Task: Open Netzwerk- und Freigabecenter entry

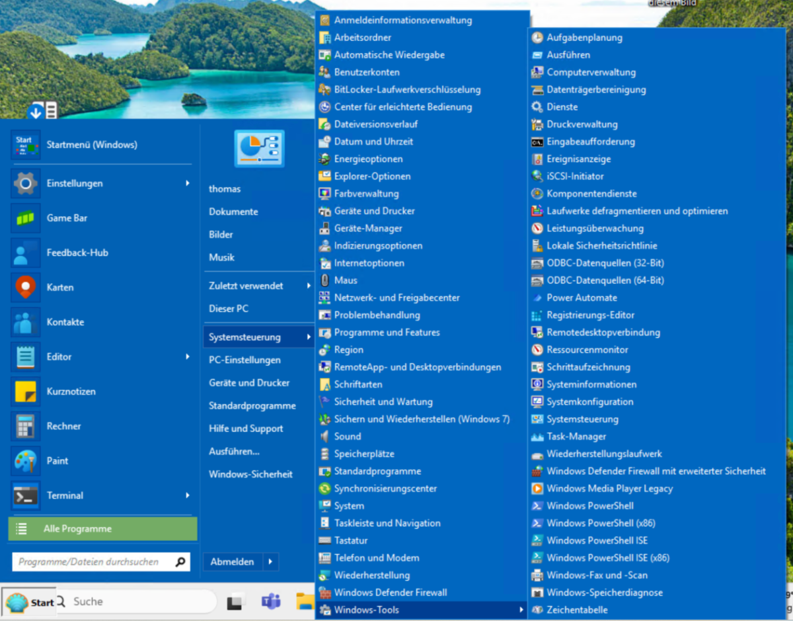Action: point(397,298)
